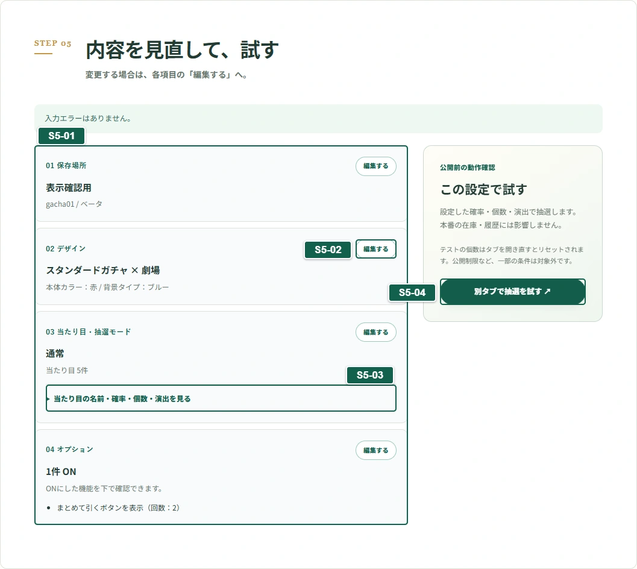Click the 01 保存場所 section label

click(x=66, y=165)
